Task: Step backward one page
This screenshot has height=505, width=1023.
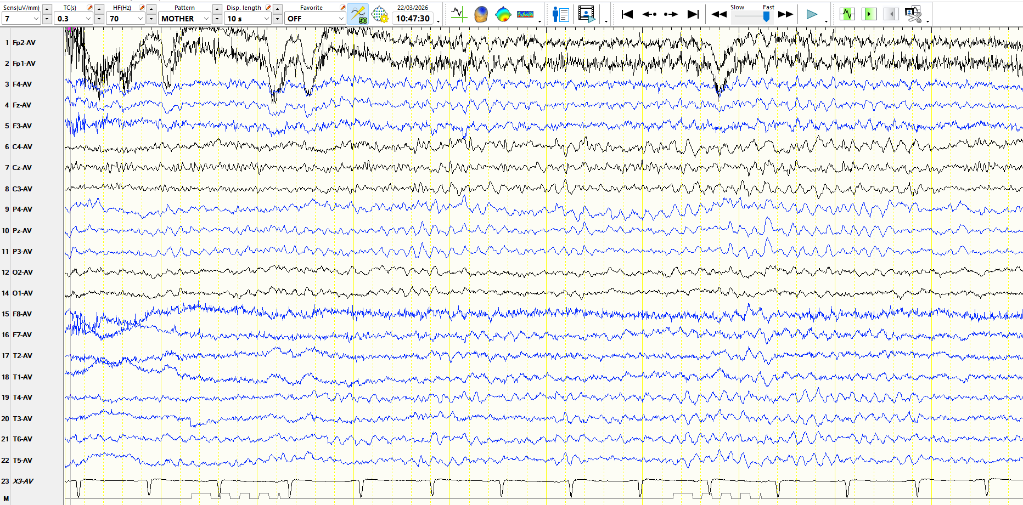Action: [649, 14]
